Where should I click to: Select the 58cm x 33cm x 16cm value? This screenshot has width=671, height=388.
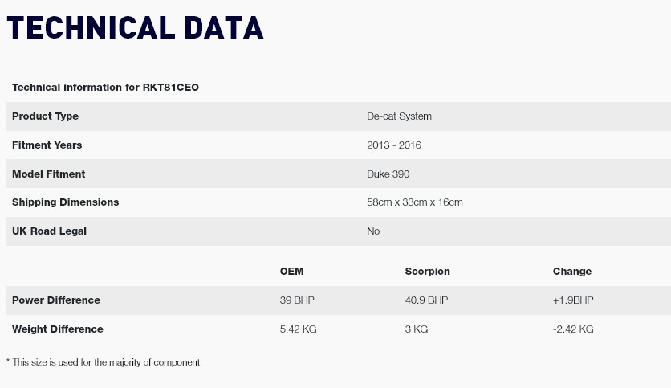pos(415,202)
